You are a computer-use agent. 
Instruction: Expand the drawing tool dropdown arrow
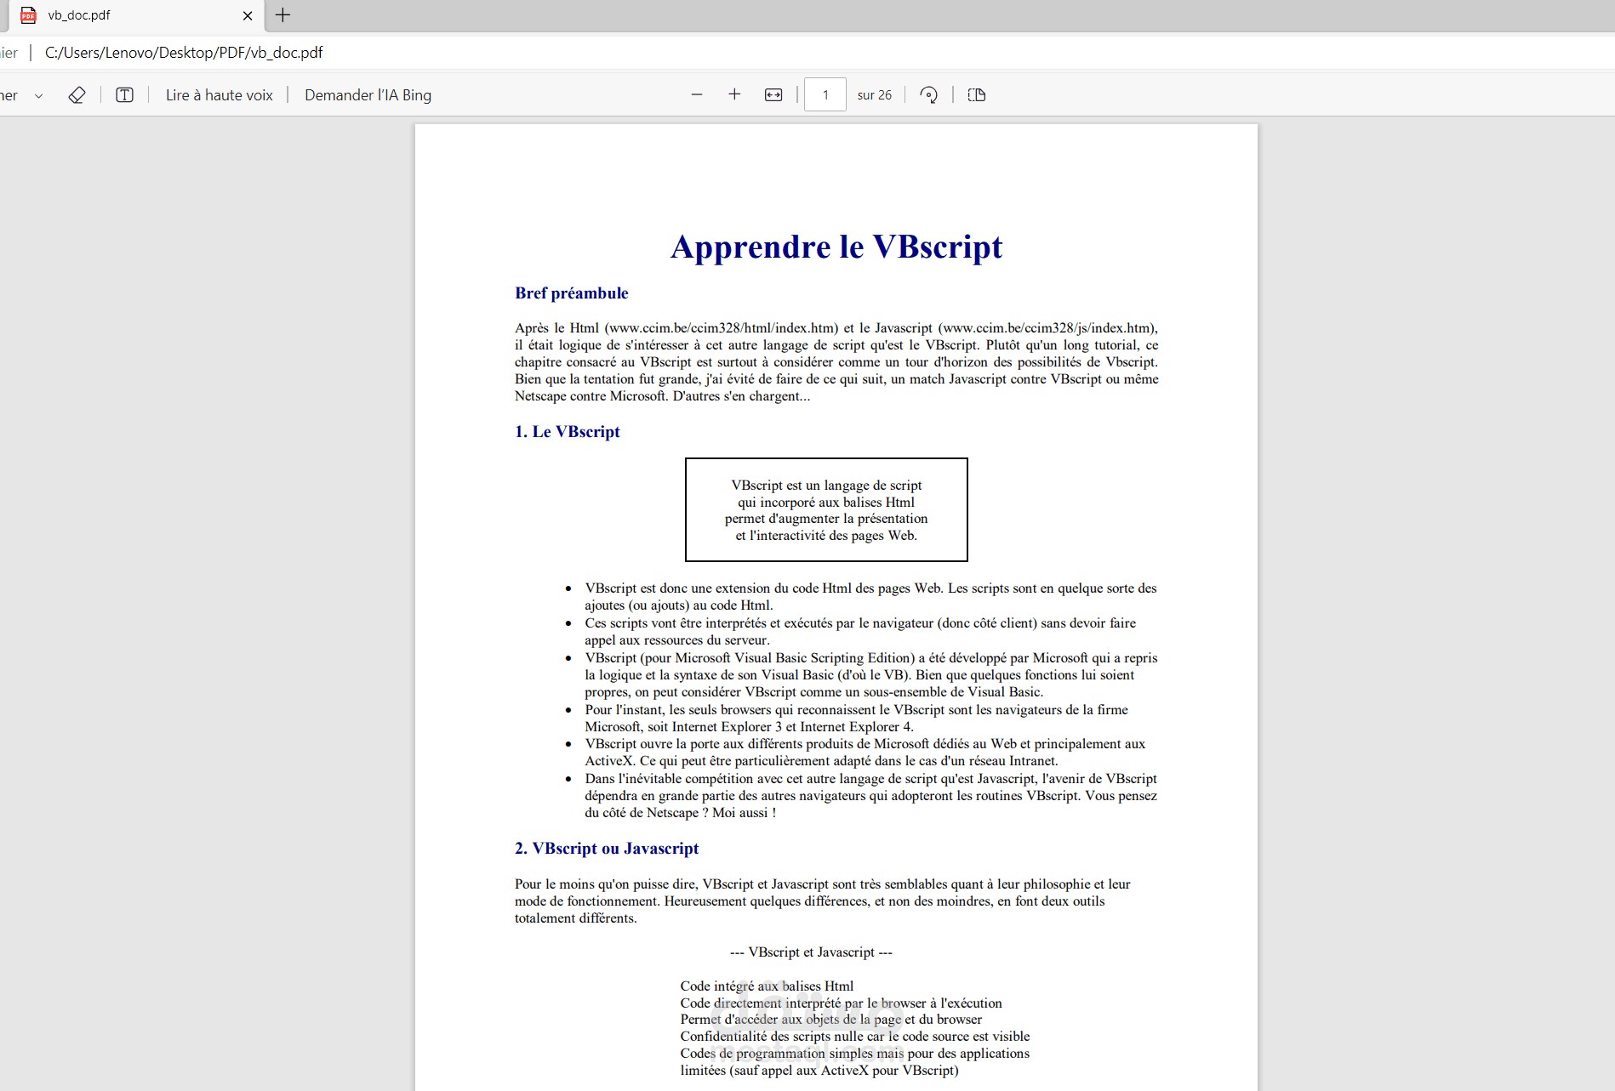(38, 95)
